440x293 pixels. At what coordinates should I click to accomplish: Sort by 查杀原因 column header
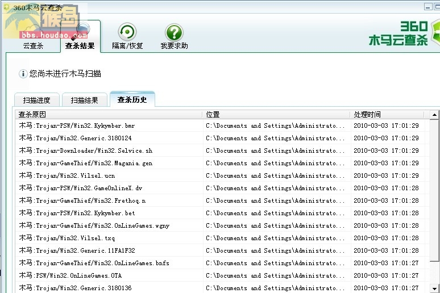pos(109,114)
